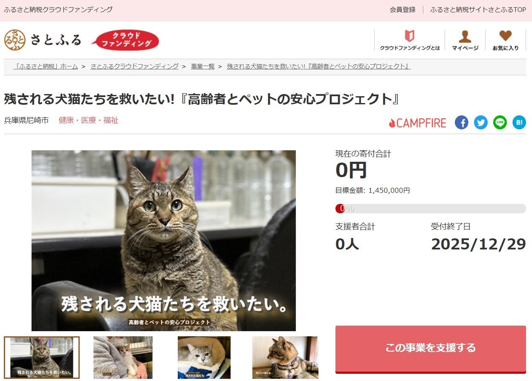Open the お気に入り heart icon
This screenshot has height=381, width=532.
[x=506, y=40]
